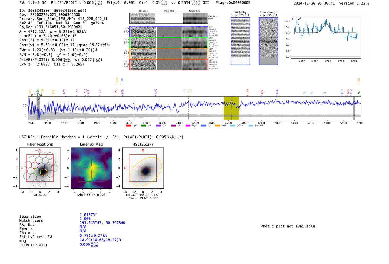The image size is (389, 264).
Task: Click the blue RA, Dec match coordinates
Action: (102, 223)
